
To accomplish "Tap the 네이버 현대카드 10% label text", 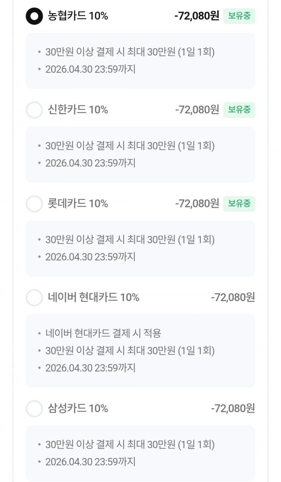I will 93,297.
